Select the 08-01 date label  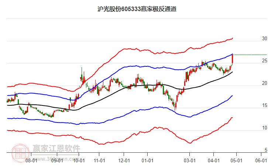(x=31, y=161)
